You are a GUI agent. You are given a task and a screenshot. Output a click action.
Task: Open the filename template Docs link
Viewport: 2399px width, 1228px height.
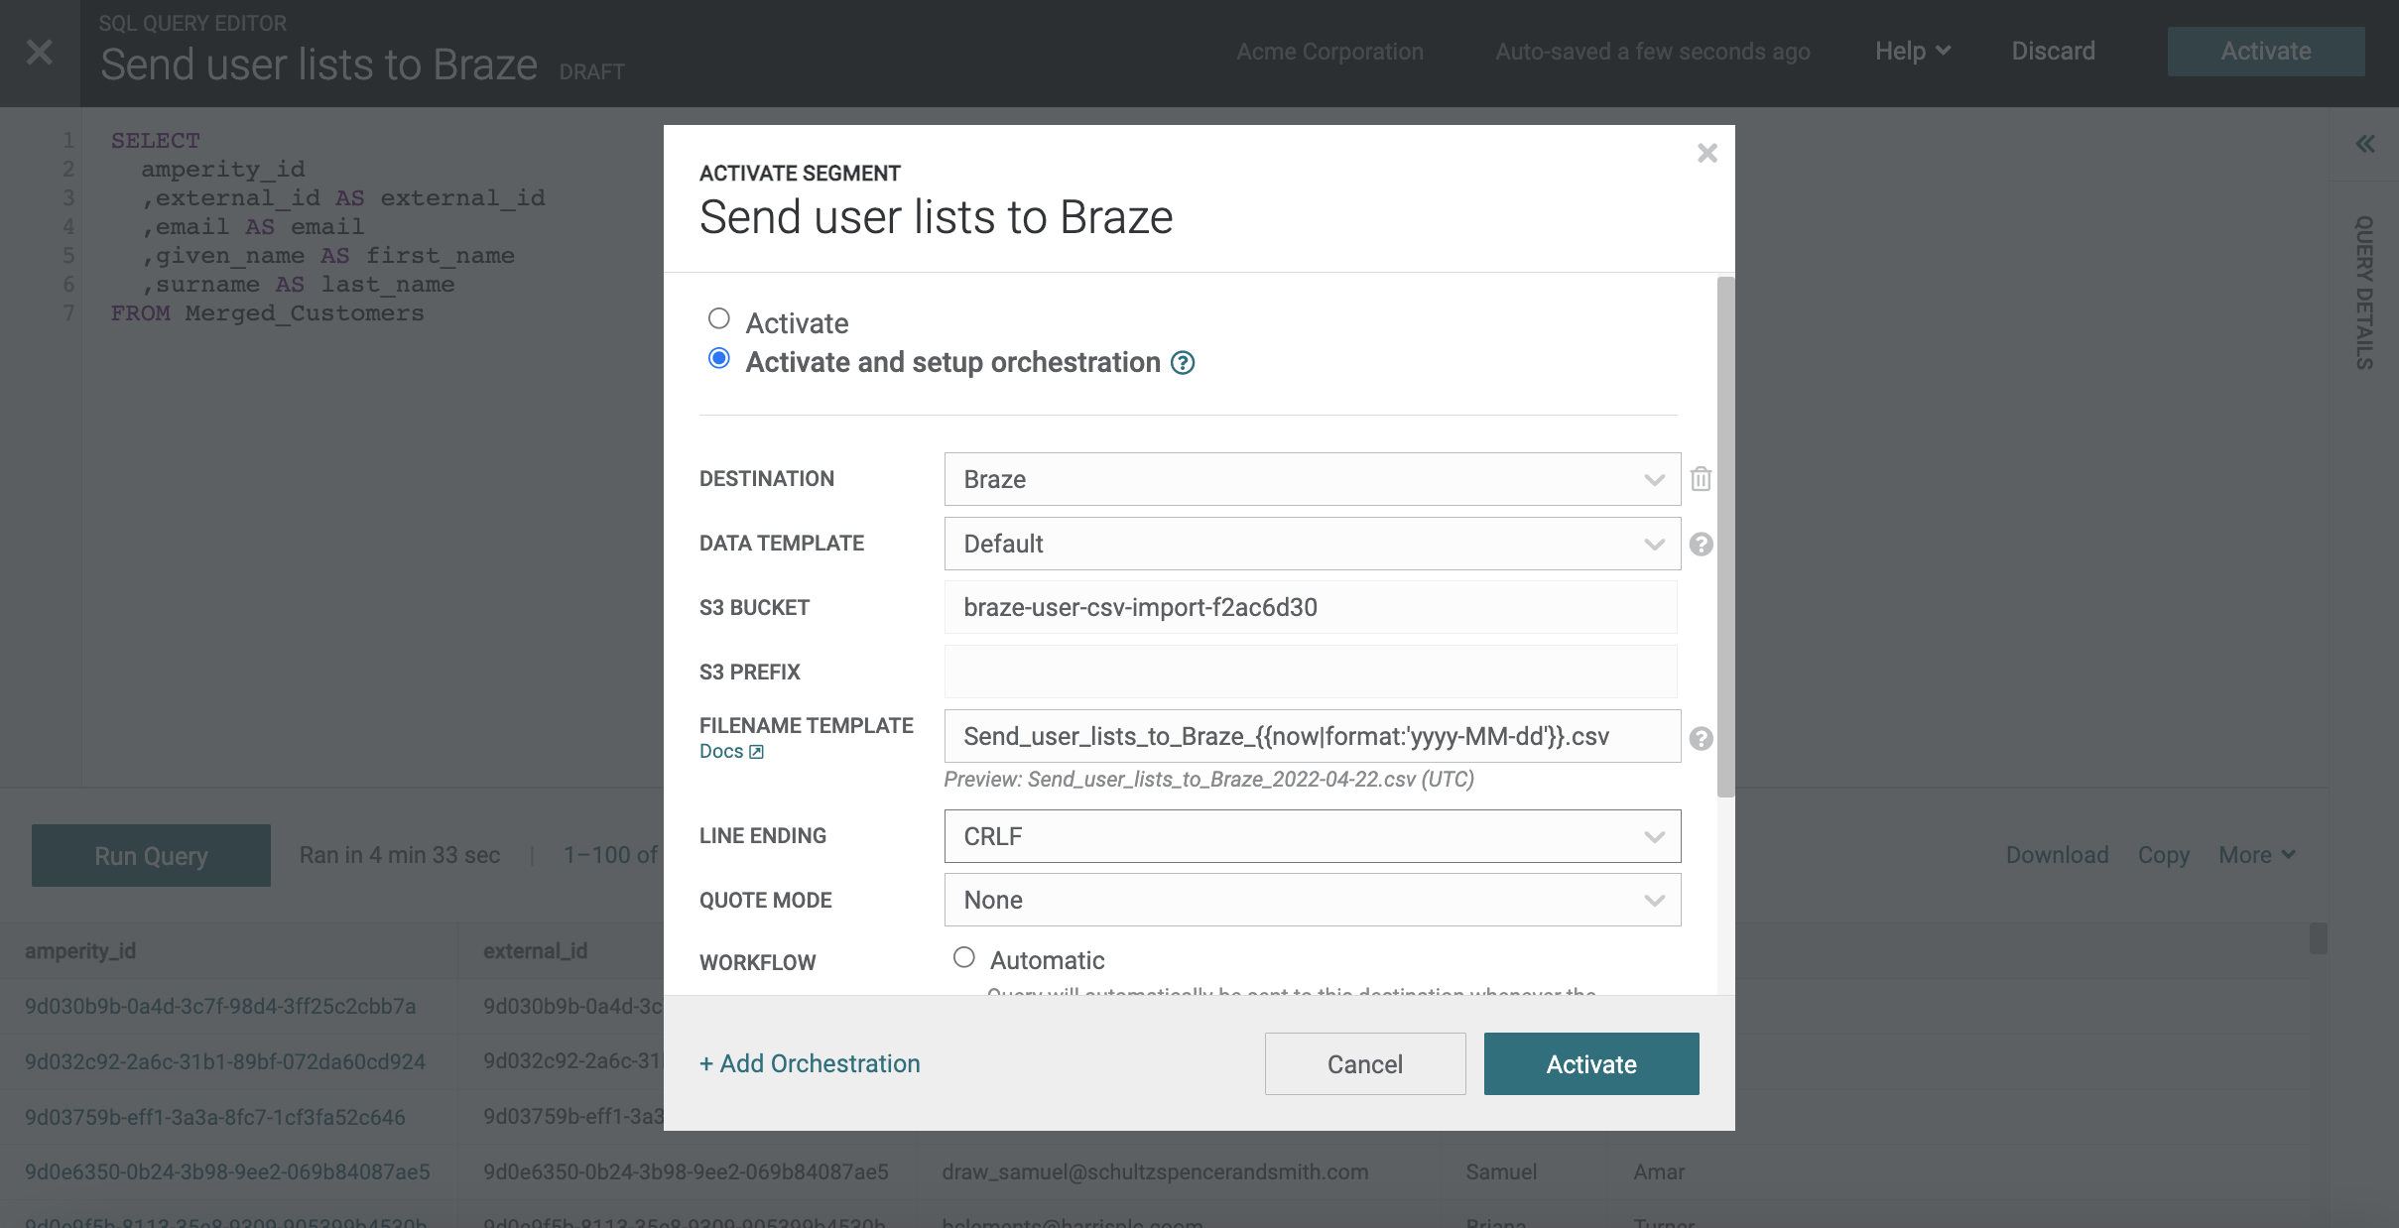[x=731, y=751]
